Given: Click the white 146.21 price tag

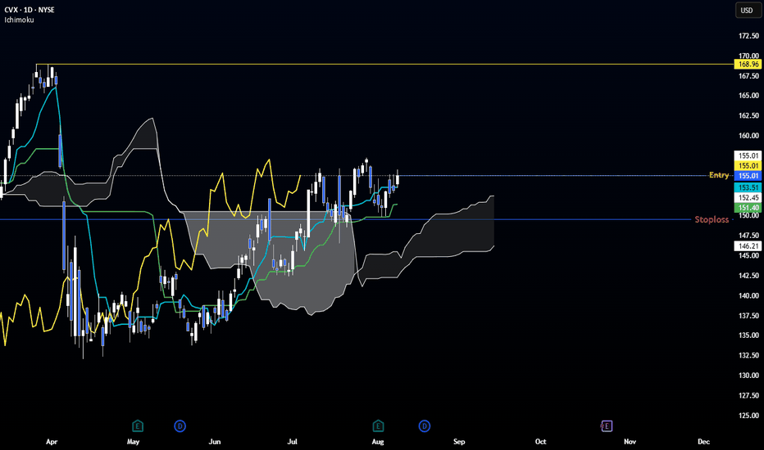Looking at the screenshot, I should pyautogui.click(x=748, y=246).
